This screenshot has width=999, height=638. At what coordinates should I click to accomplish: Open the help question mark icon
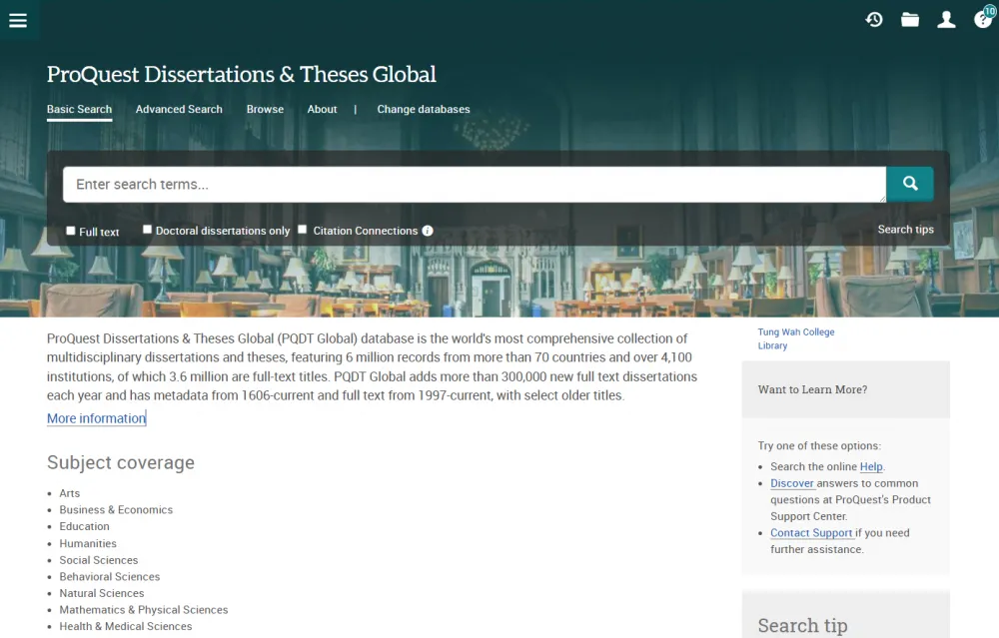pyautogui.click(x=982, y=20)
